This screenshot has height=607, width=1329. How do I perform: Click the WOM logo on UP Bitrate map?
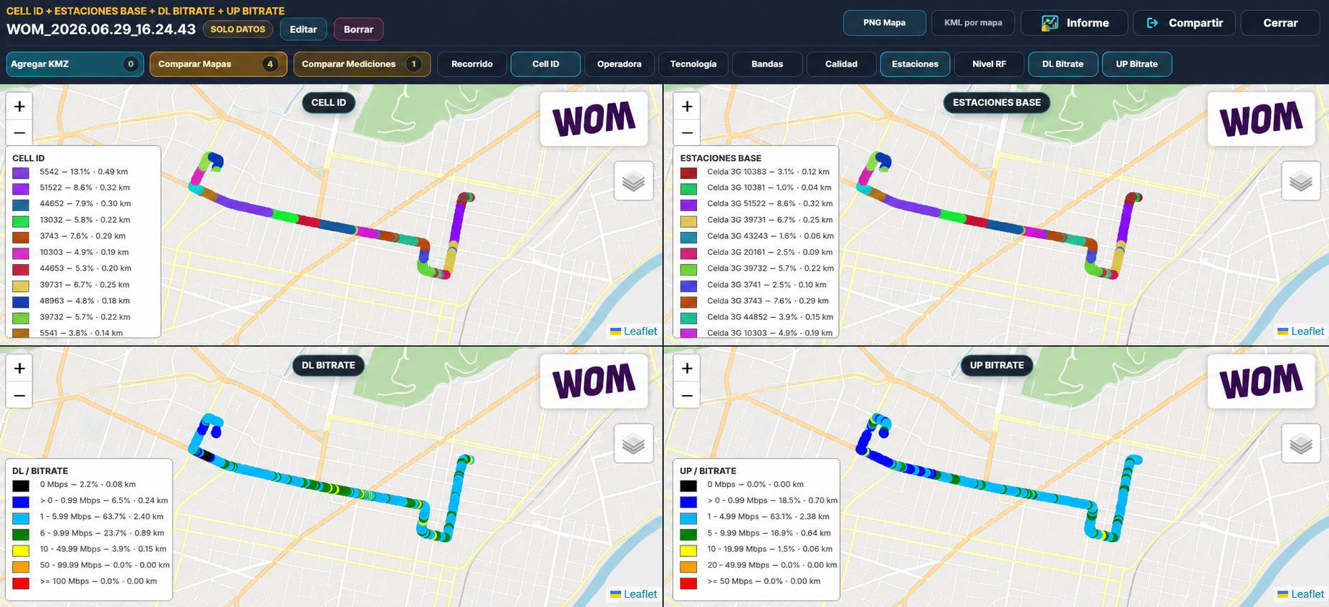pos(1262,382)
